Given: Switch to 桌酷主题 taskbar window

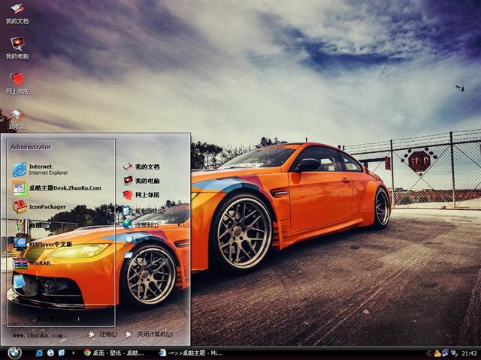Looking at the screenshot, I should [x=191, y=352].
